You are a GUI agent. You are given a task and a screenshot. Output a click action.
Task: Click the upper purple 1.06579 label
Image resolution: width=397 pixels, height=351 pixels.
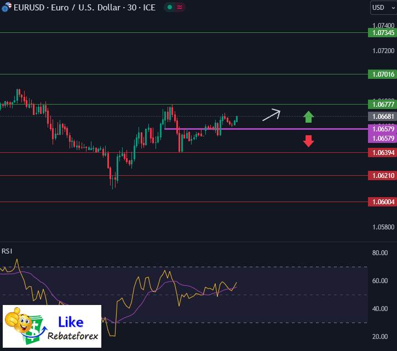click(382, 129)
